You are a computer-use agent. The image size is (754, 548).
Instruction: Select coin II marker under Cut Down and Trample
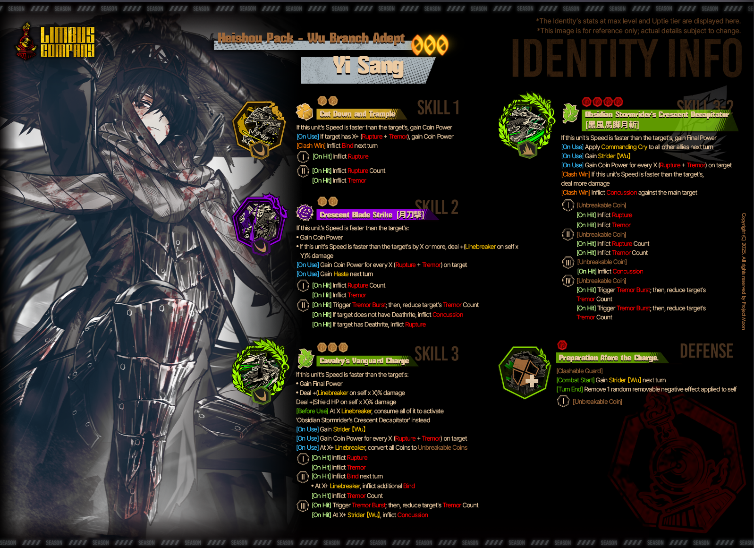pos(303,171)
